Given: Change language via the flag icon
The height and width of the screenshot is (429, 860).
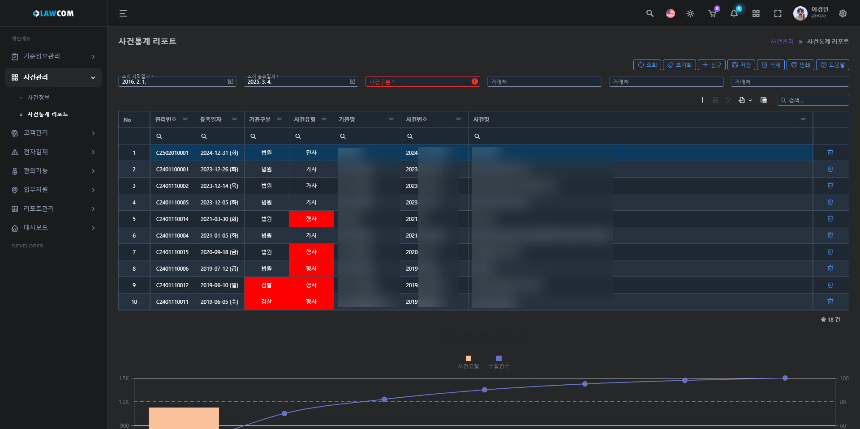Looking at the screenshot, I should tap(671, 13).
